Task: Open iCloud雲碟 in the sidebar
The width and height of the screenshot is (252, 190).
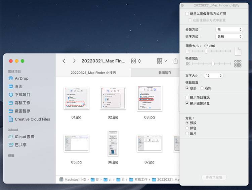Action: [24, 137]
